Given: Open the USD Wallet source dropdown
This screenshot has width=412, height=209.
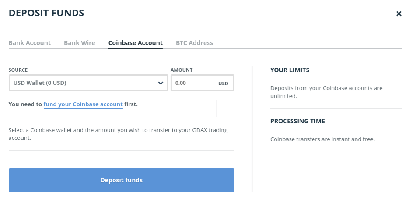Looking at the screenshot, I should click(88, 83).
